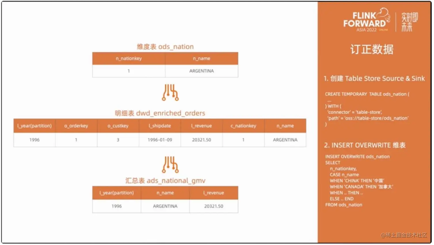This screenshot has height=245, width=434.
Task: Click the 1996 cell in the dwd_enriched_orders table
Action: coord(35,140)
